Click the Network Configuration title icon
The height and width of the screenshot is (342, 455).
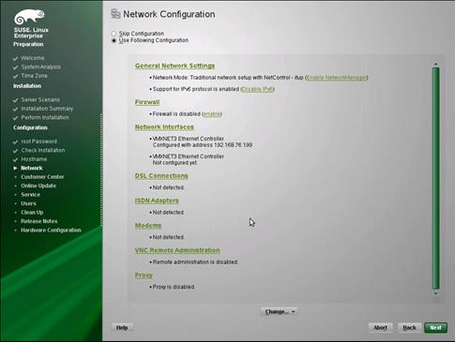click(115, 14)
